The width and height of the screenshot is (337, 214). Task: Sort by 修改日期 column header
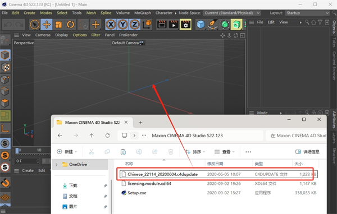coord(215,164)
